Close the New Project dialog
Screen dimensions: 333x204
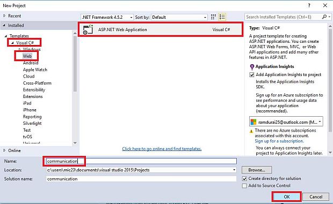325,5
